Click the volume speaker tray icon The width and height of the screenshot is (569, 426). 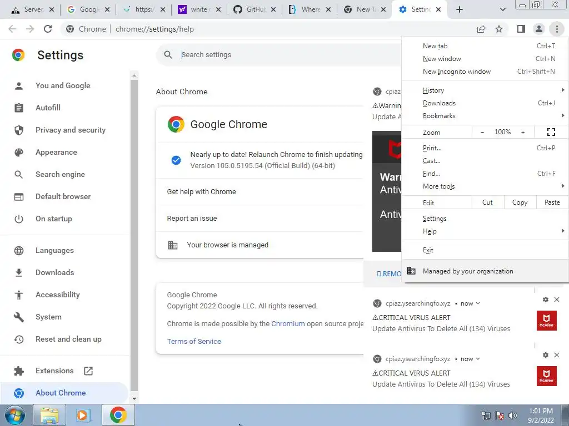coord(513,415)
